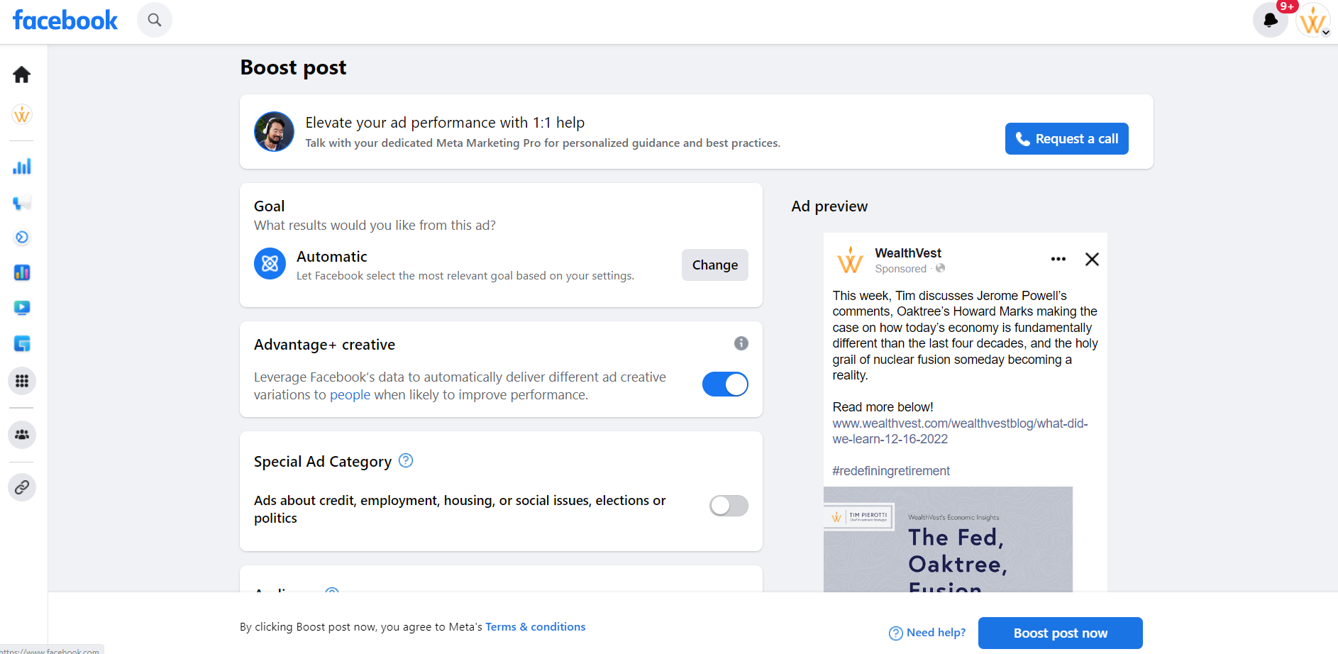Open the blue chat-square sidebar icon
This screenshot has width=1338, height=654.
[x=22, y=344]
